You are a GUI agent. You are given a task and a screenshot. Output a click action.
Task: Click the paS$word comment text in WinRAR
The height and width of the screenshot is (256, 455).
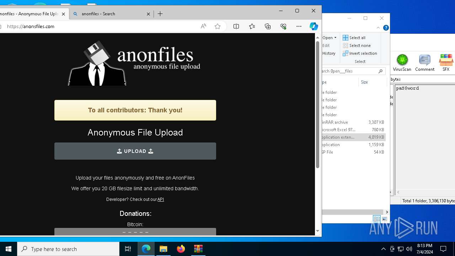click(407, 88)
